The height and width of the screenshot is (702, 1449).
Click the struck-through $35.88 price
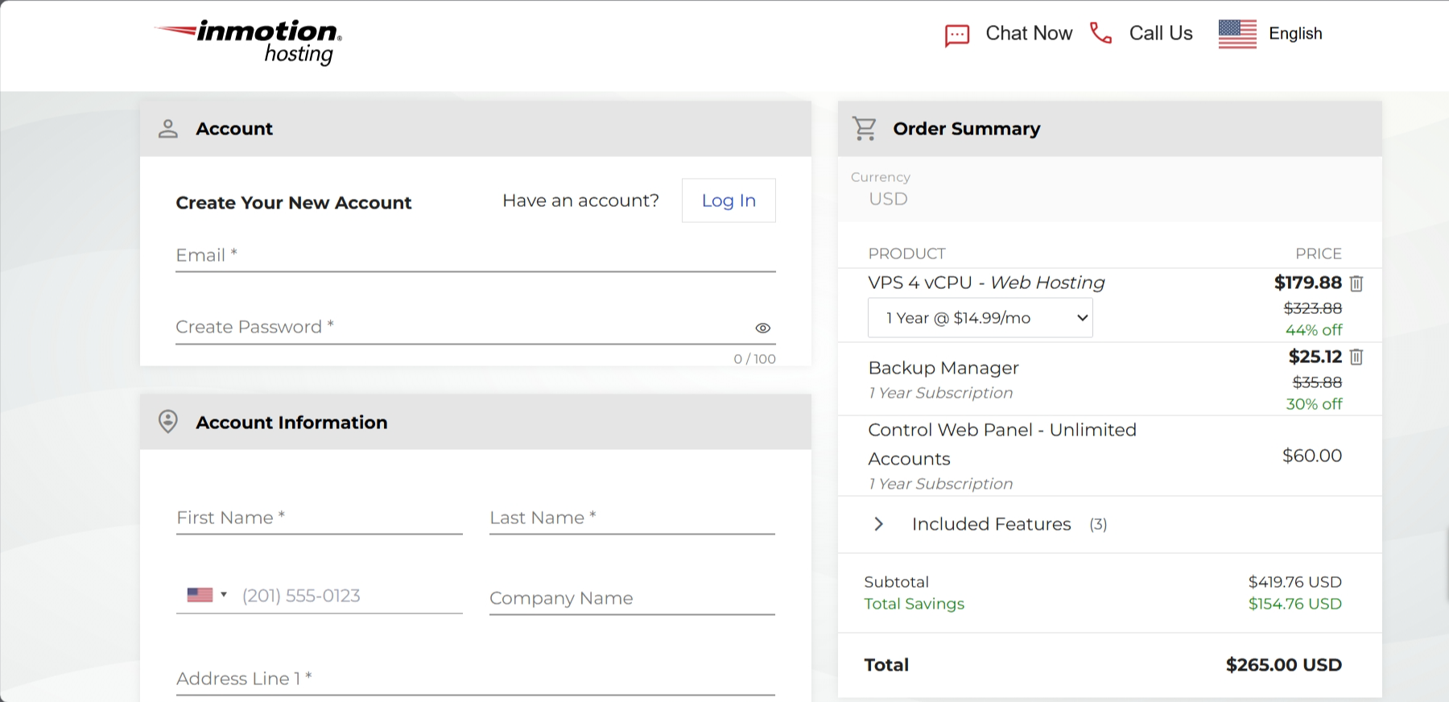click(1317, 382)
